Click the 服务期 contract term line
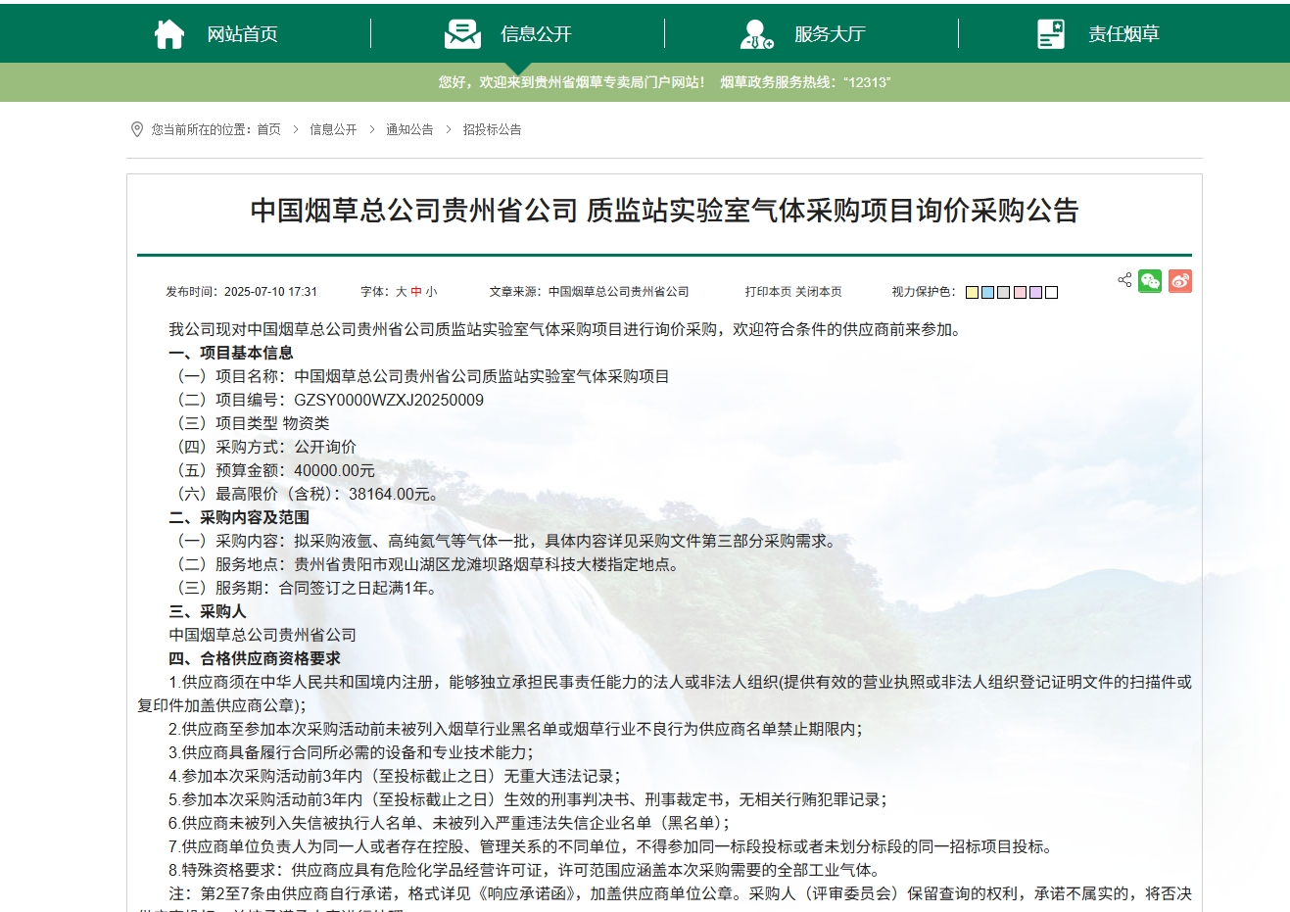 pos(304,588)
